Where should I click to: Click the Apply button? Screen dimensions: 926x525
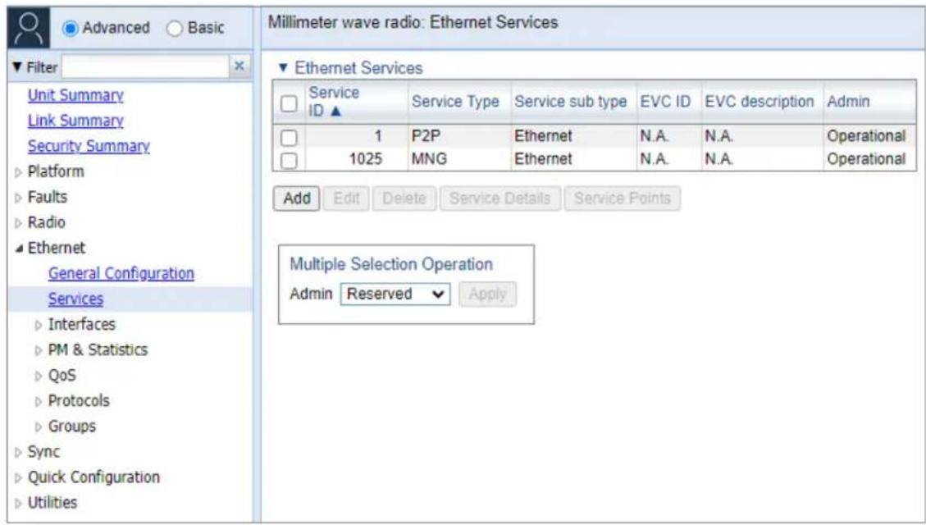click(487, 294)
